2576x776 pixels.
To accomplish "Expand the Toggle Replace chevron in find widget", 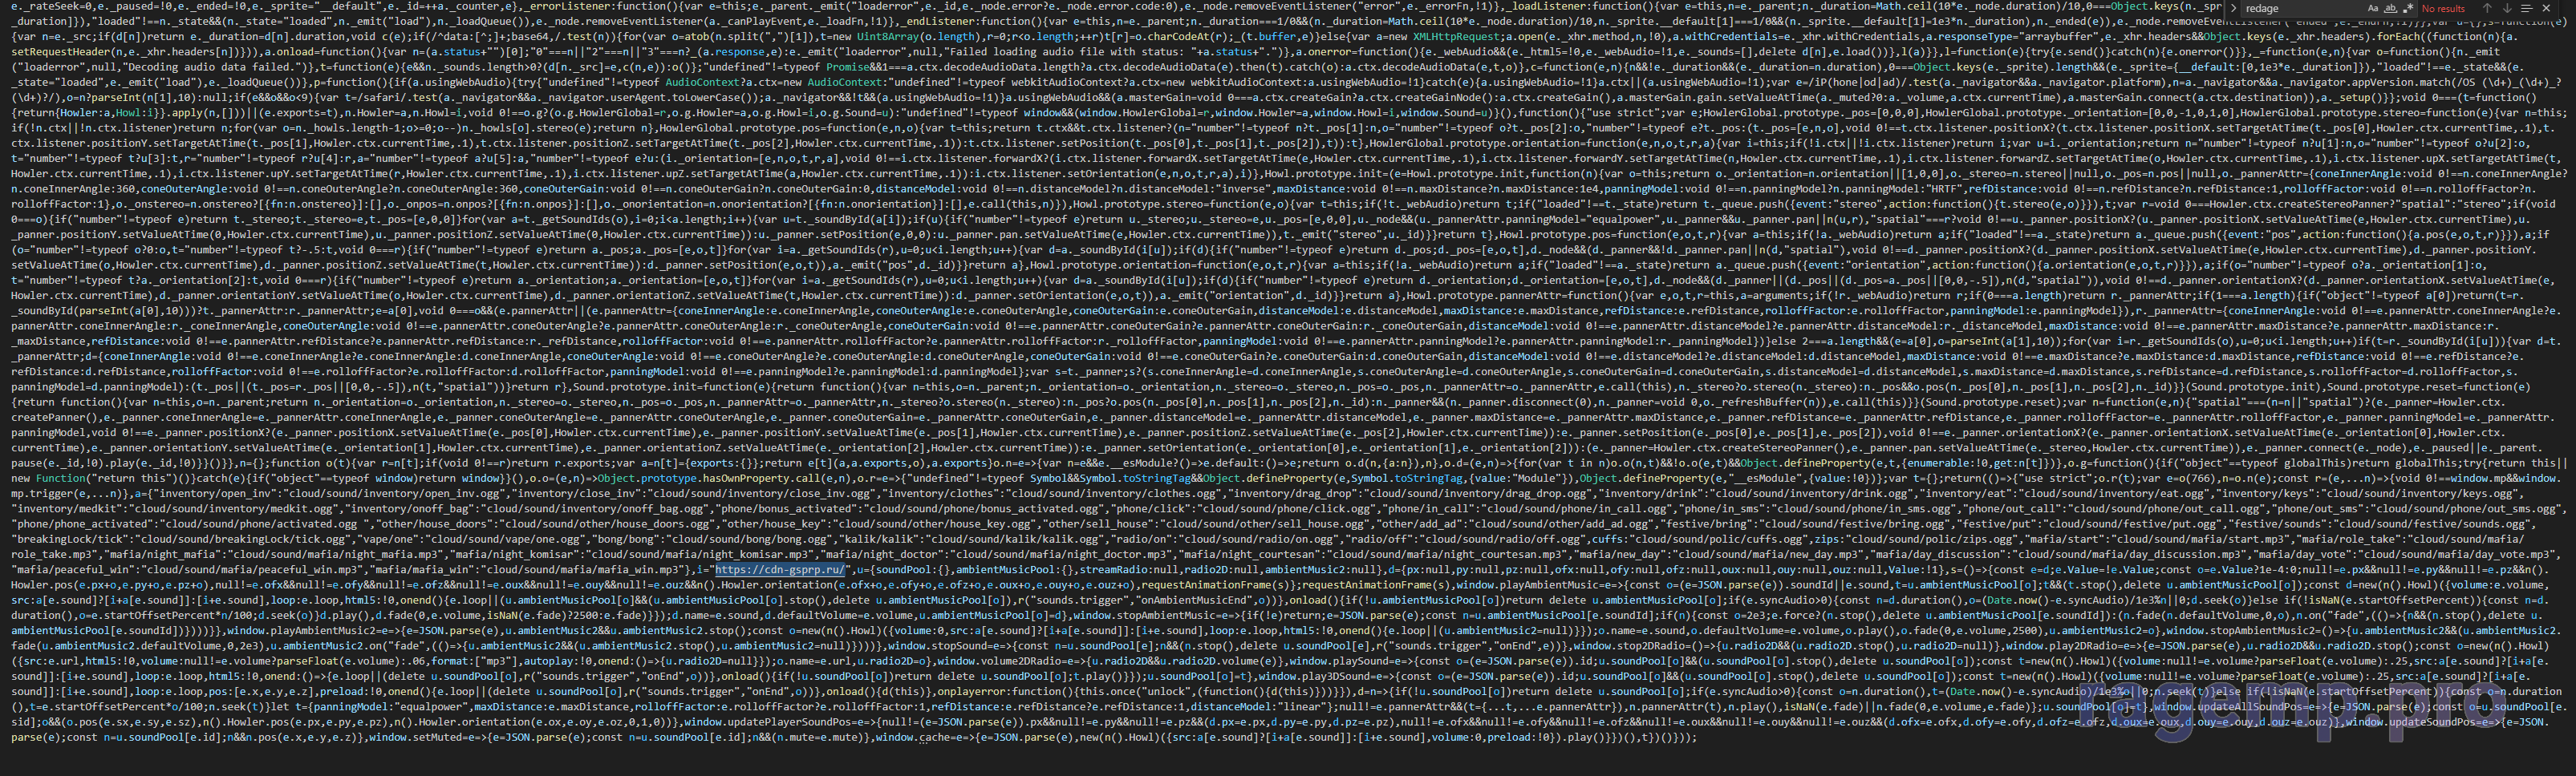I will click(2234, 8).
